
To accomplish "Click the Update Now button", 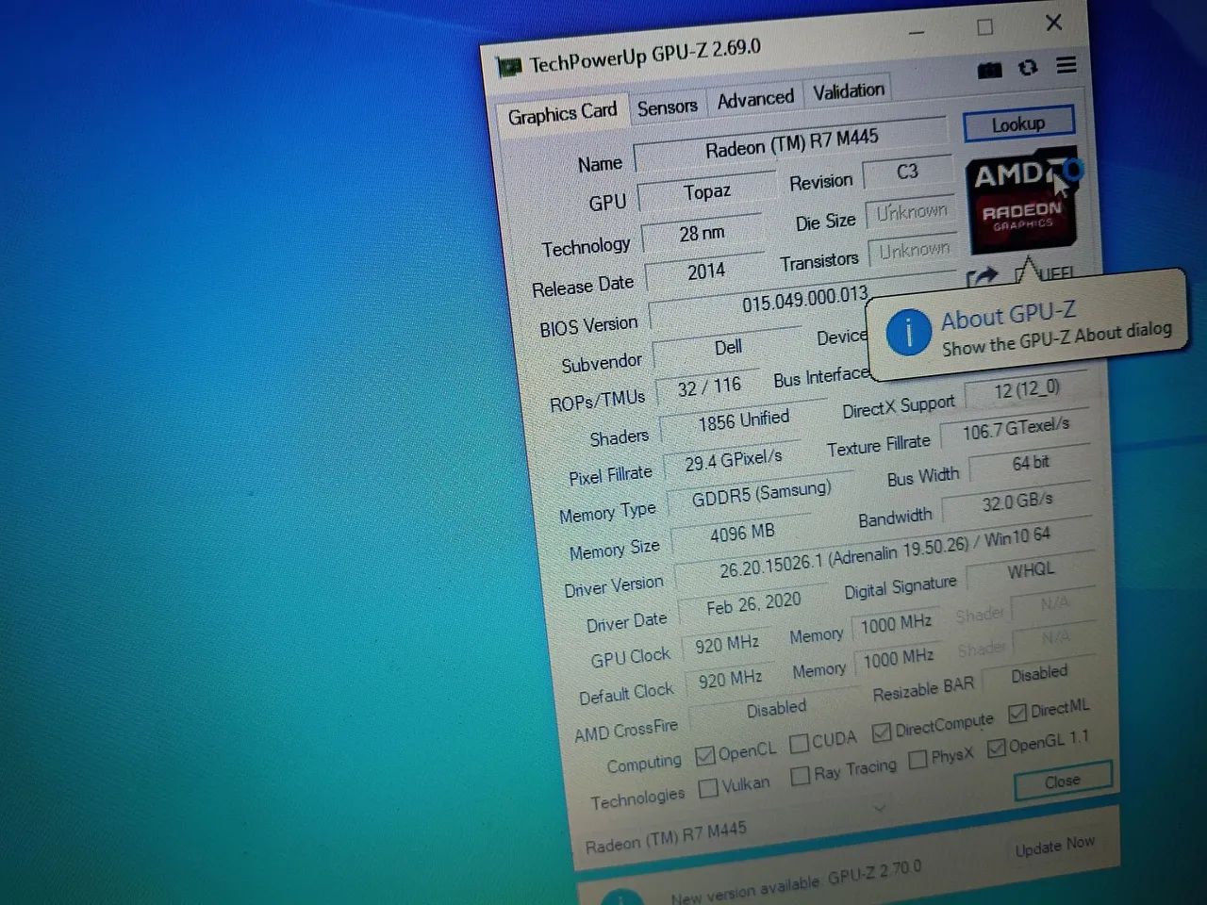I will click(x=1055, y=846).
